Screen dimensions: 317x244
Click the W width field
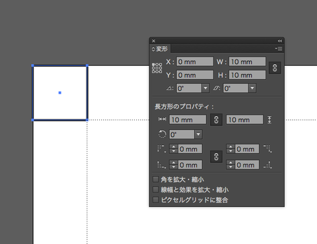tap(247, 62)
